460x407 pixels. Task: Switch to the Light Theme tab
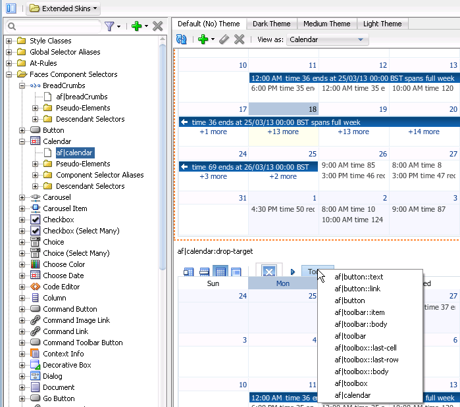click(382, 24)
